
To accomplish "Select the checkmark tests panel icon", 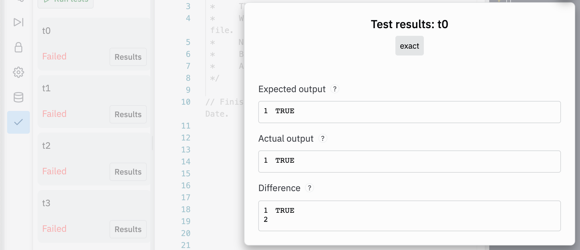I will 18,122.
